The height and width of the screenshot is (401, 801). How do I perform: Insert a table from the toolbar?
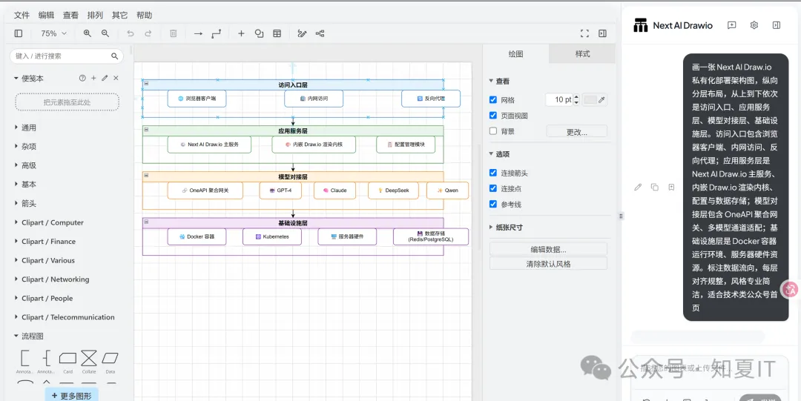[x=277, y=33]
